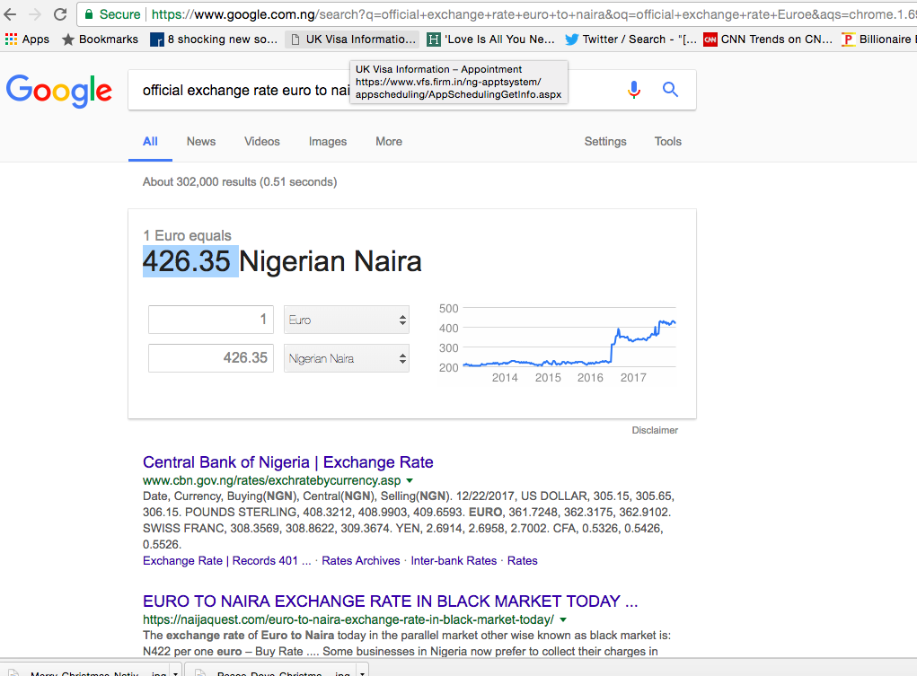917x676 pixels.
Task: Reload the page with the refresh icon
Action: pyautogui.click(x=59, y=14)
